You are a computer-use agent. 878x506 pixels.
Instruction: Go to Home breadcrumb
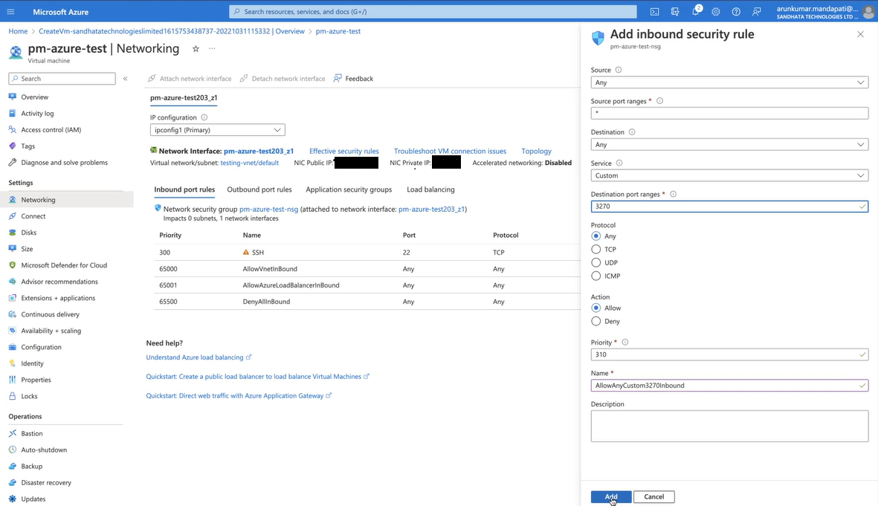click(x=18, y=31)
